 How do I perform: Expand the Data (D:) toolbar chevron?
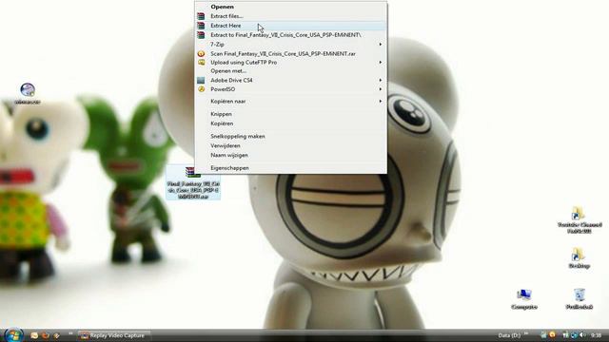coord(526,333)
